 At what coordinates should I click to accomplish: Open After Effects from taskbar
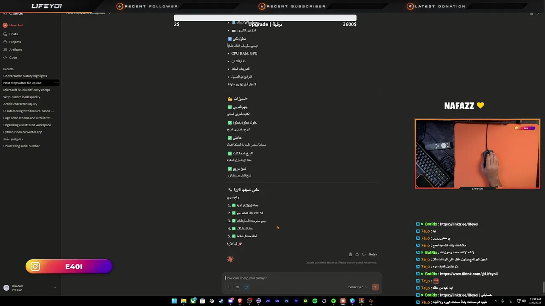(x=268, y=301)
